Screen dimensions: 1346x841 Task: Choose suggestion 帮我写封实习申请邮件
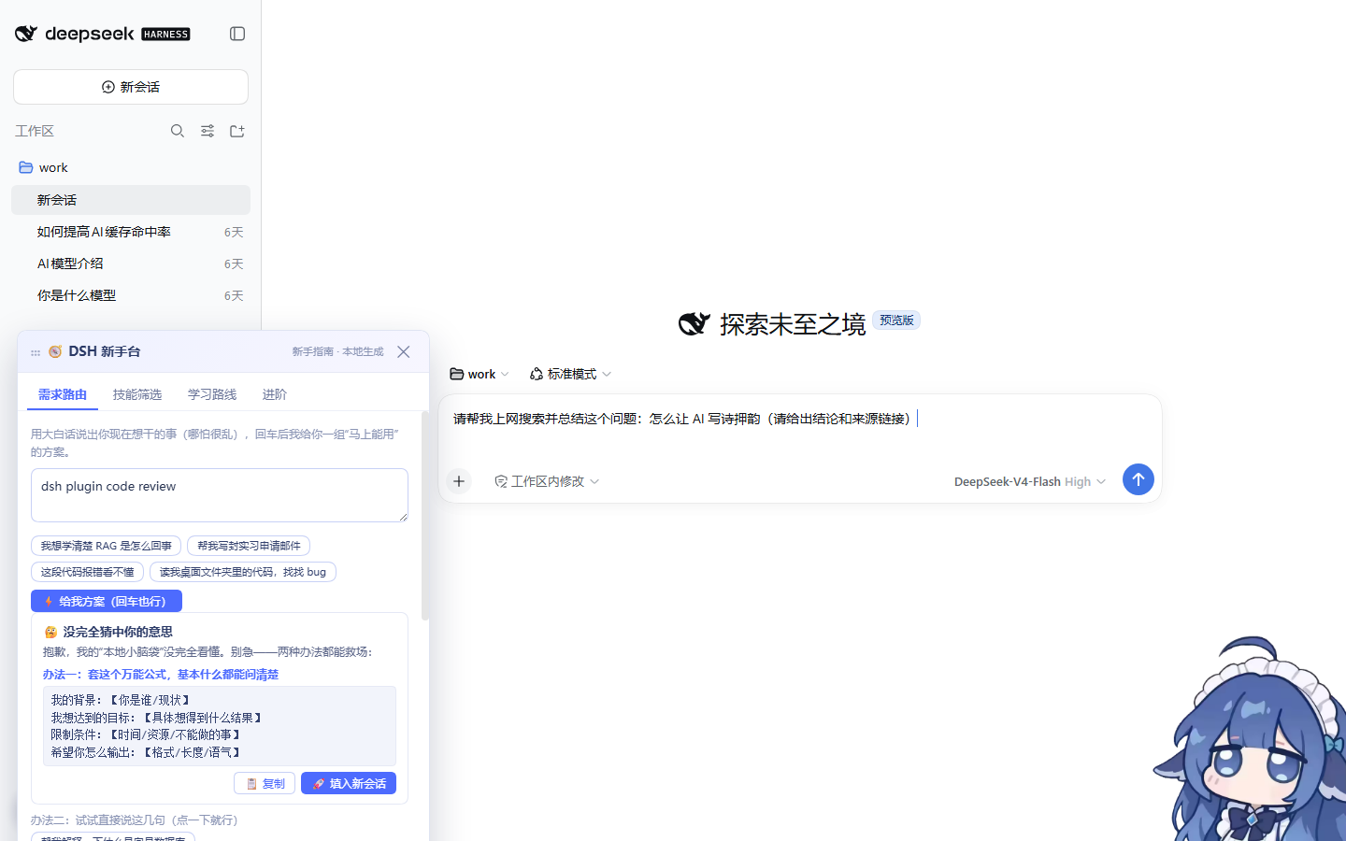point(249,546)
